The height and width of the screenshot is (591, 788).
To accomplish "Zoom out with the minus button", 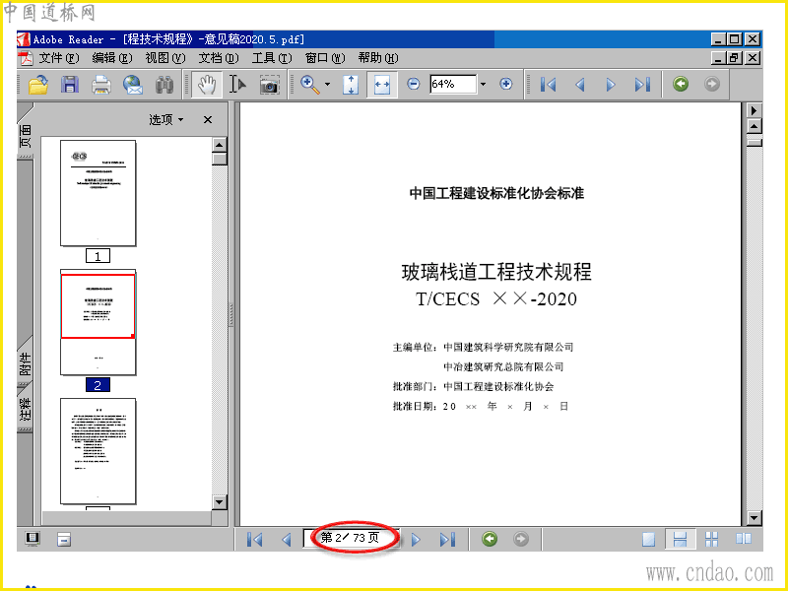I will coord(413,84).
